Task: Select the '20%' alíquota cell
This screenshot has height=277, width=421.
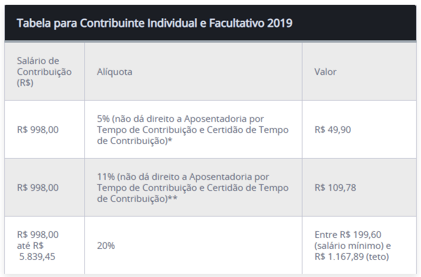Action: [x=106, y=245]
